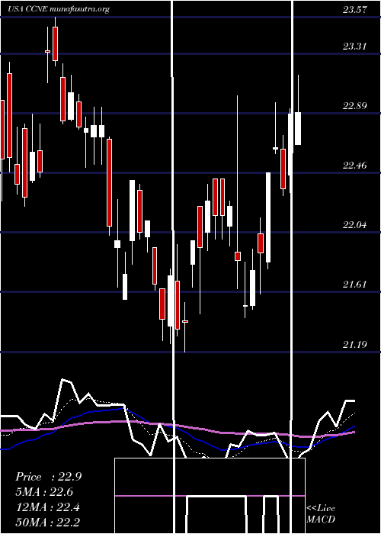Click the 21.19 price axis label
Viewport: 381px width, 534px height.
(354, 345)
